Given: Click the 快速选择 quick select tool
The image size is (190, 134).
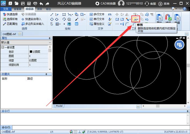Looking at the screenshot, I should pos(10,14).
